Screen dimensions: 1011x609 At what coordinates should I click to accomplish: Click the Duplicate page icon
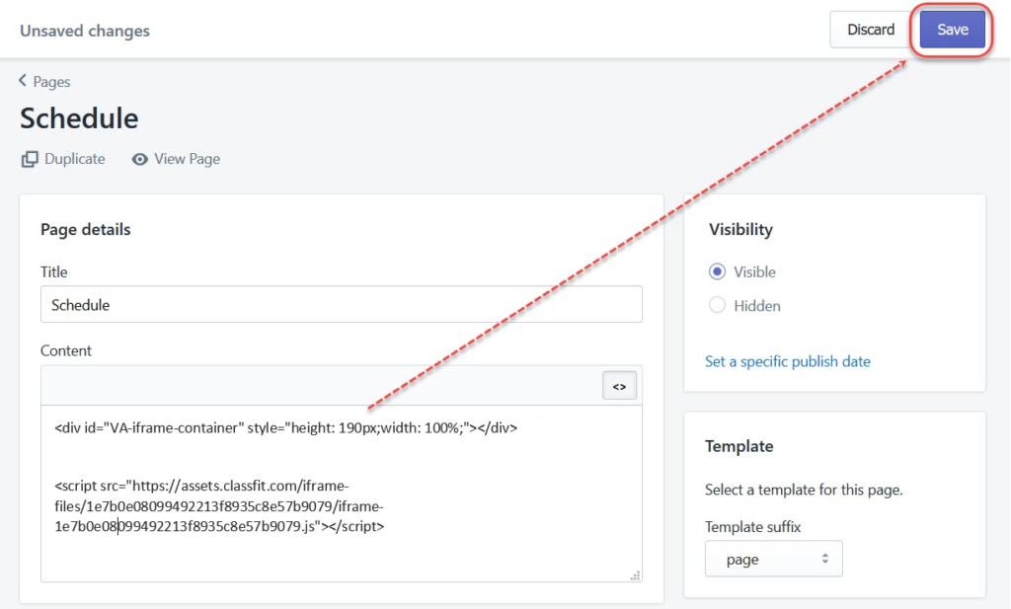tap(30, 159)
